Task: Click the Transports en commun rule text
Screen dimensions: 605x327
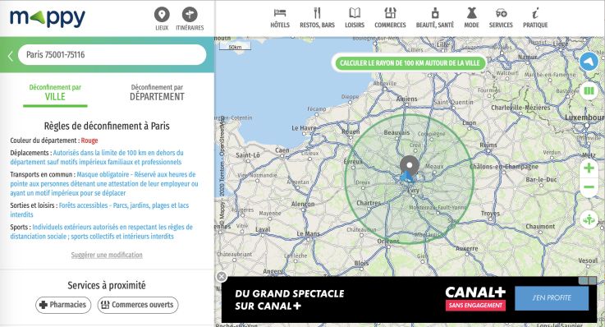Action: pos(104,183)
